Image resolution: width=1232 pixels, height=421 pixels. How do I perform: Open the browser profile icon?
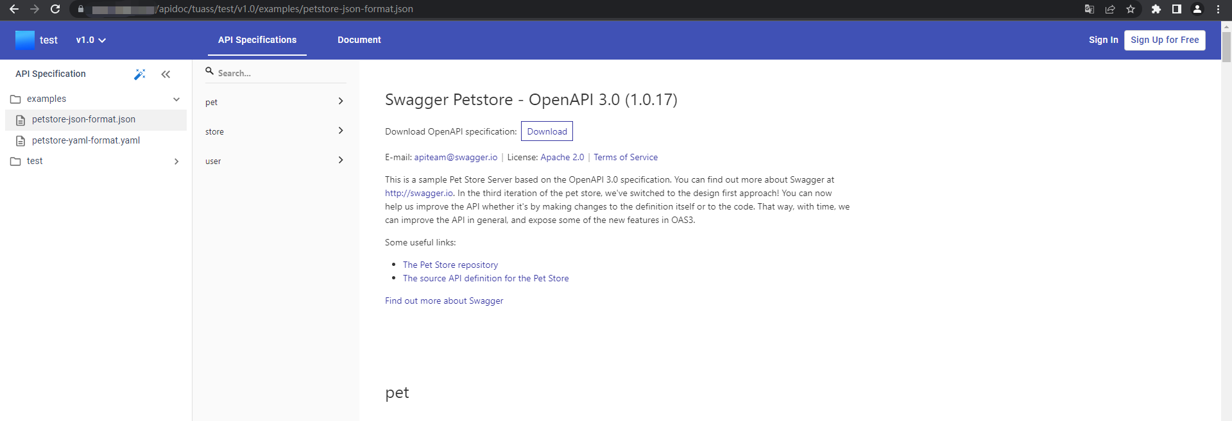coord(1197,9)
